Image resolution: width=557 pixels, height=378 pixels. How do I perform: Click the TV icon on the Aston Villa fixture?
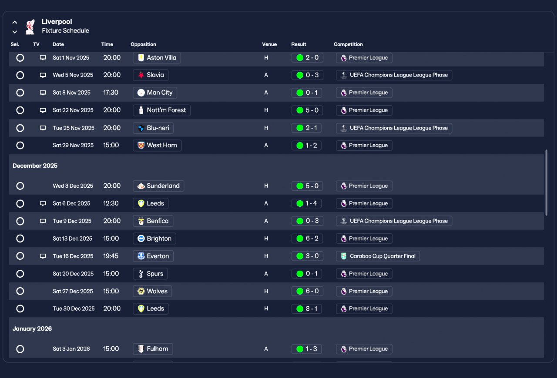(x=43, y=58)
